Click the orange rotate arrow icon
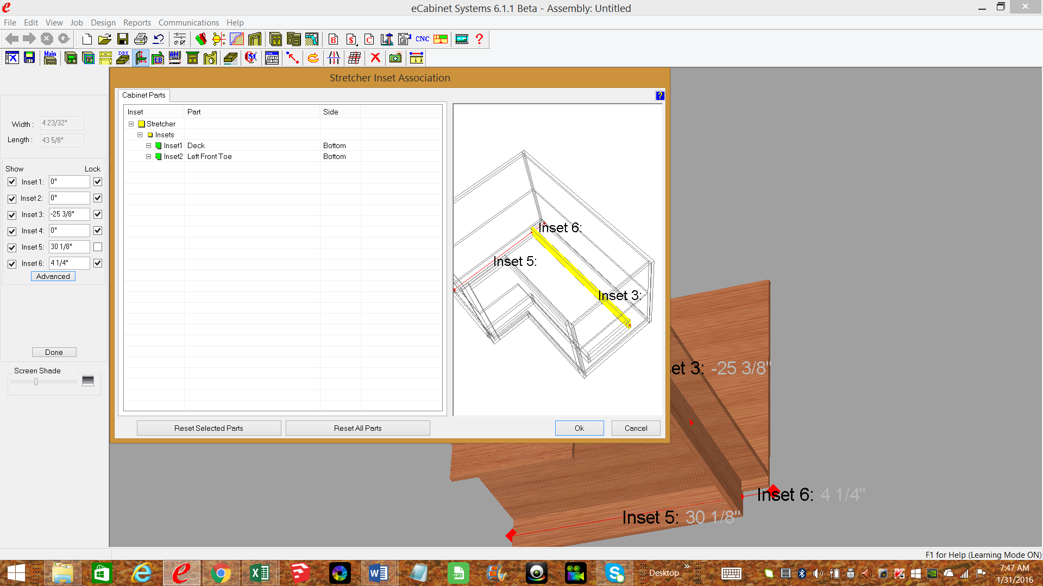Viewport: 1043px width, 586px height. tap(313, 58)
